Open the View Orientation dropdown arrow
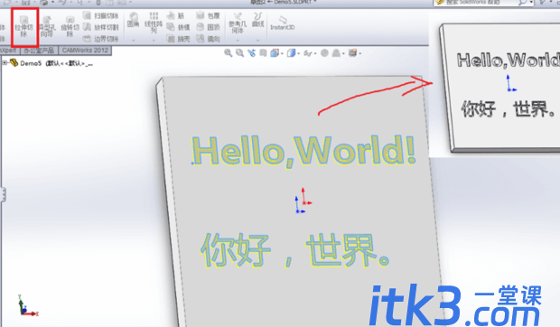 pos(282,54)
